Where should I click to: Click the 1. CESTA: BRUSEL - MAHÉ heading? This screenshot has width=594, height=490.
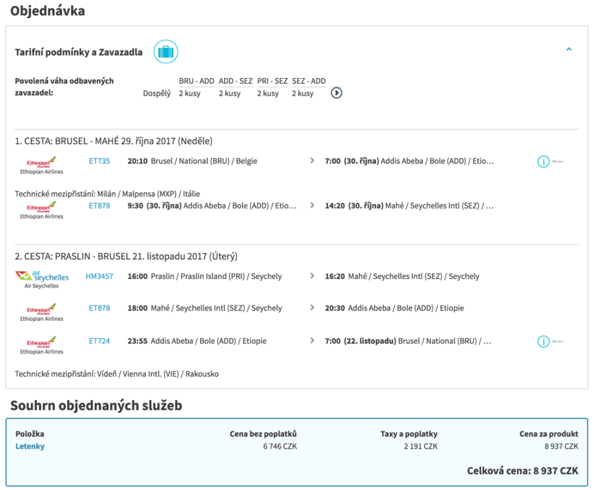[x=114, y=141]
